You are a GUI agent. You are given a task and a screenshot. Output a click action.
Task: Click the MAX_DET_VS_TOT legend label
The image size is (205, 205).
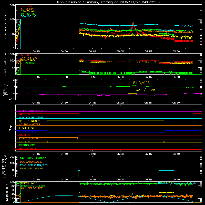point(32,188)
